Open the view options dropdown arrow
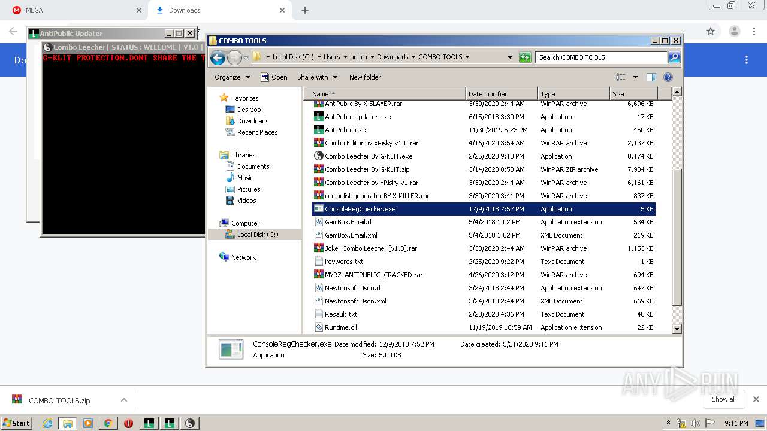 coord(635,77)
